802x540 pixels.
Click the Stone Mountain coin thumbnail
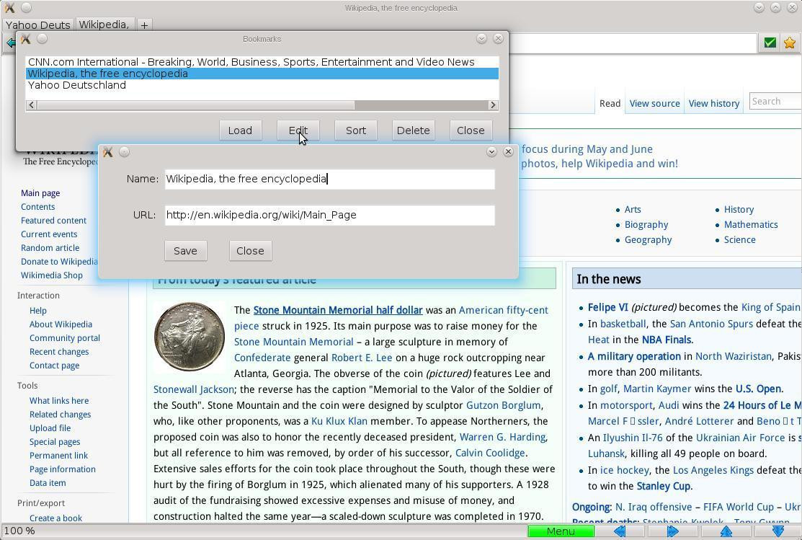click(x=190, y=336)
